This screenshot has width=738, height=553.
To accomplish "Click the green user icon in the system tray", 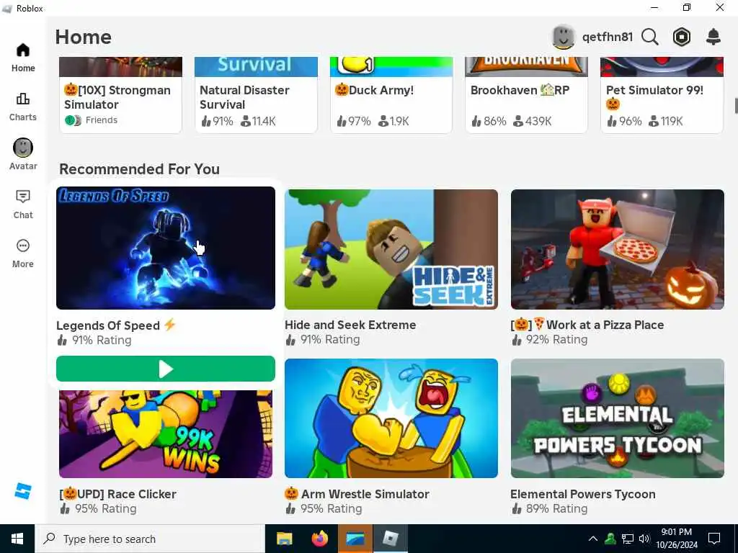I will (x=610, y=539).
